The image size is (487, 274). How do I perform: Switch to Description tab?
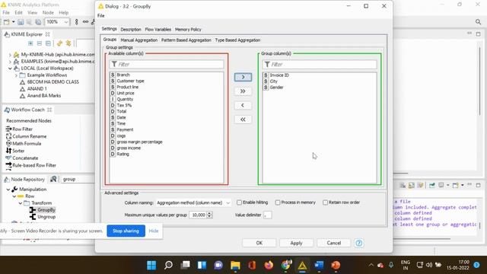click(131, 30)
